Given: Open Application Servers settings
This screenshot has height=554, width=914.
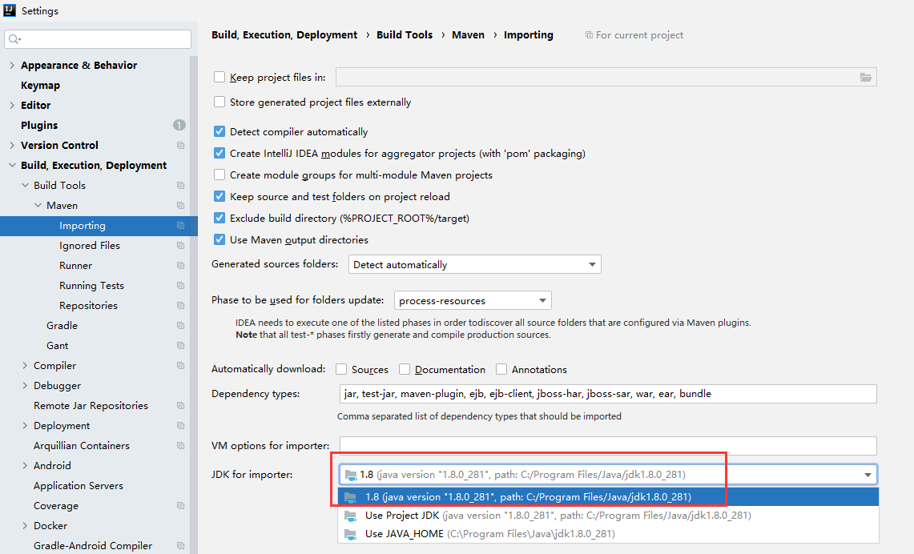Looking at the screenshot, I should click(79, 486).
